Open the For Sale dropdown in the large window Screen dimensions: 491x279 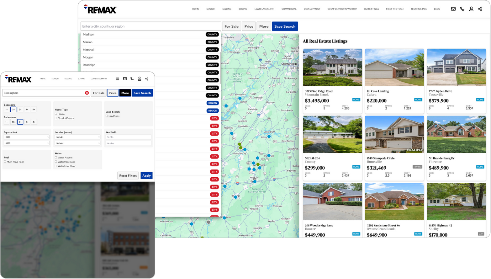point(231,26)
